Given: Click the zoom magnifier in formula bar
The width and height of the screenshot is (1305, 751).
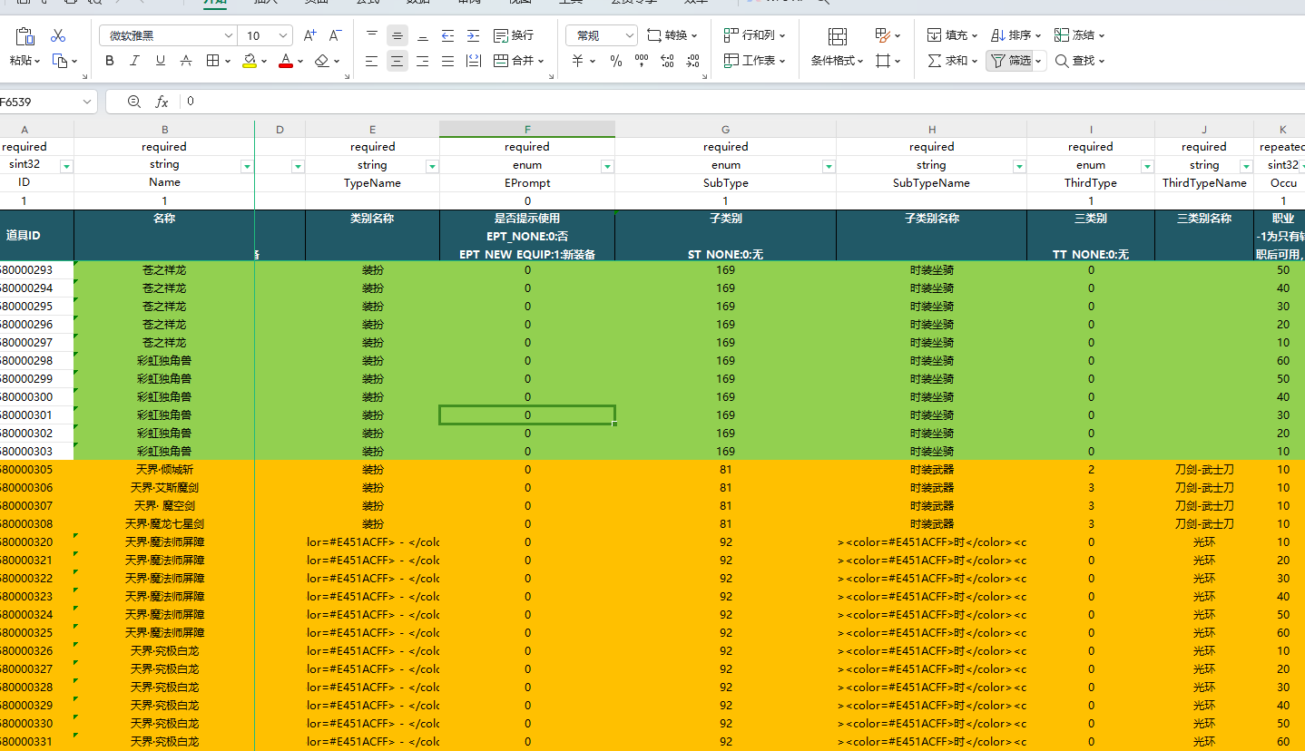Looking at the screenshot, I should (x=134, y=102).
